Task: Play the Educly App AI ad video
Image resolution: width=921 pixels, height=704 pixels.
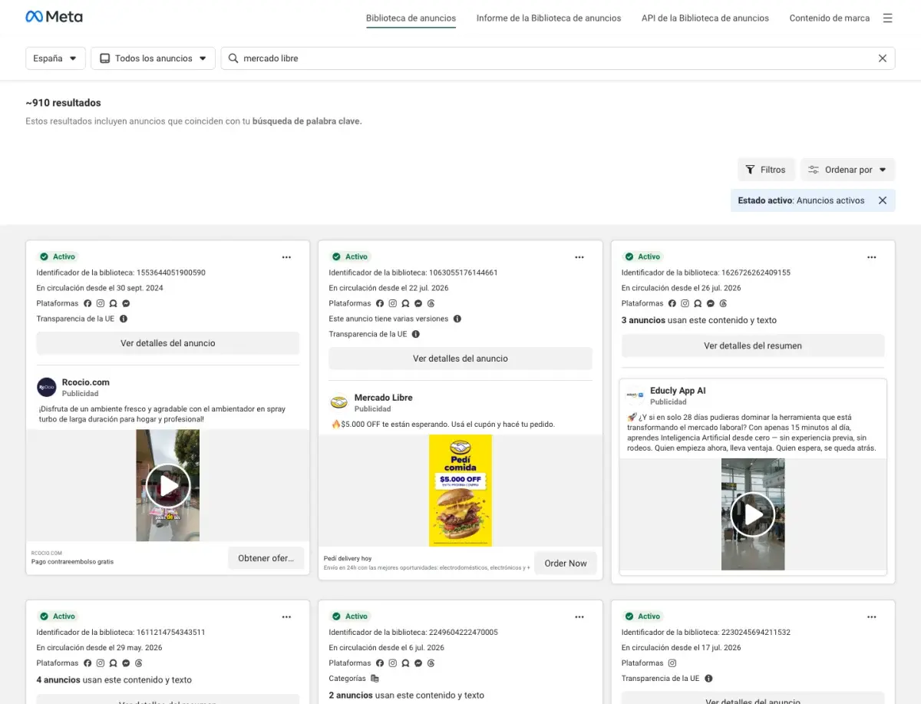Action: point(753,514)
